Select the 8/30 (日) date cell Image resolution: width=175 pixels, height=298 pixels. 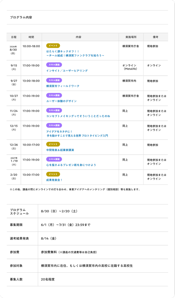[14, 50]
